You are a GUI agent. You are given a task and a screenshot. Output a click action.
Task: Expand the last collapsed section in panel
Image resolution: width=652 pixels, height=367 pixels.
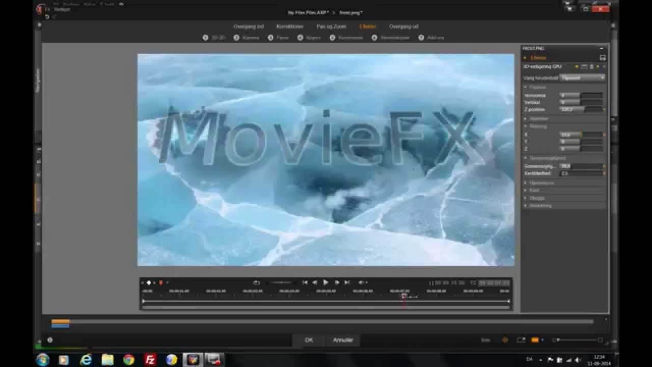(x=525, y=205)
